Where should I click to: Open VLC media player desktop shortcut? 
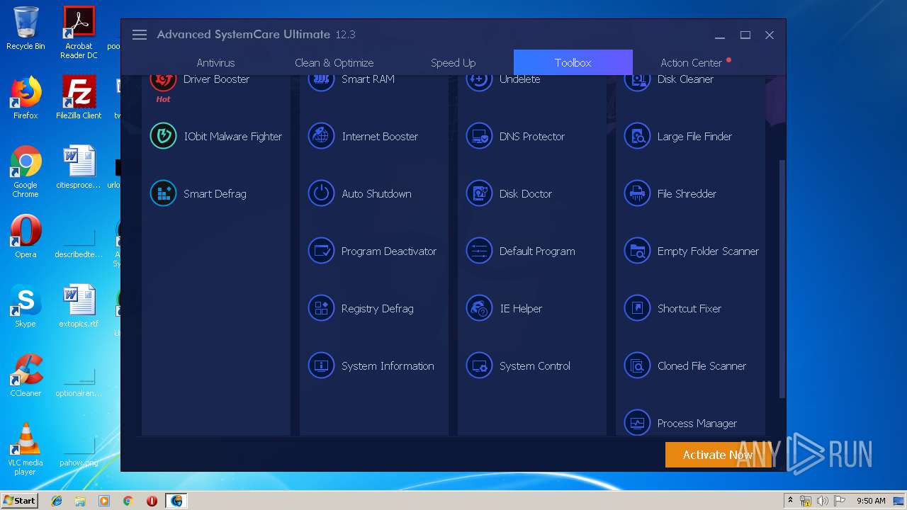coord(26,449)
